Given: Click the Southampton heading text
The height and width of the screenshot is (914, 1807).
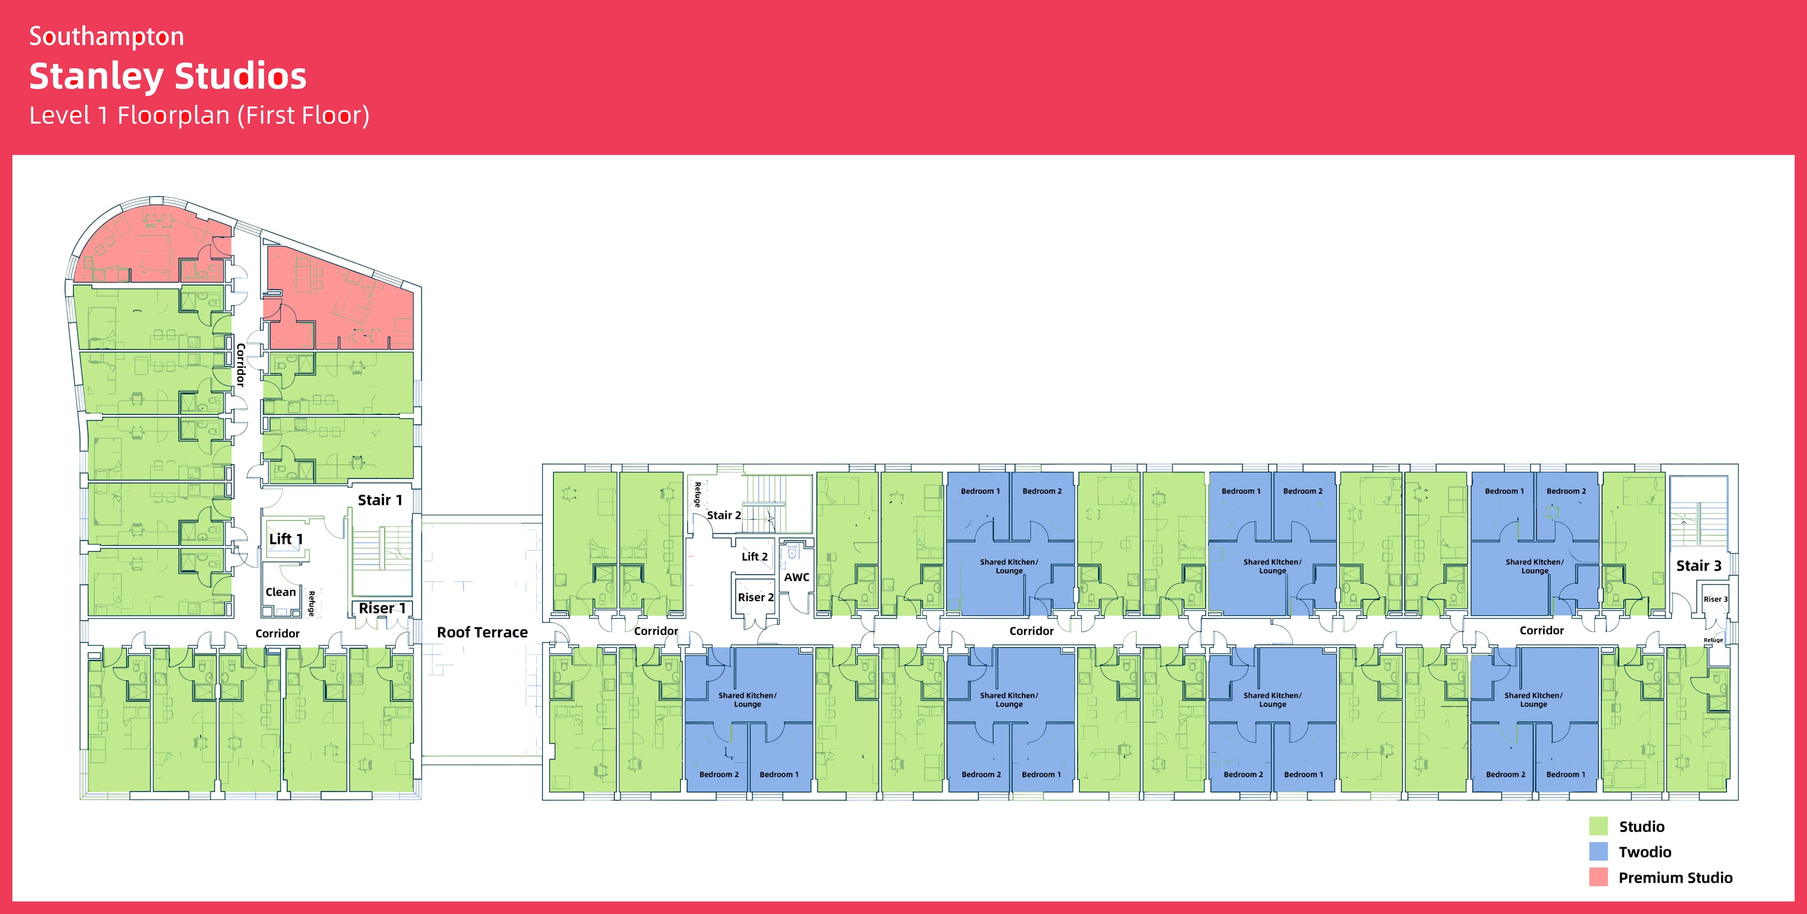Looking at the screenshot, I should pyautogui.click(x=107, y=37).
